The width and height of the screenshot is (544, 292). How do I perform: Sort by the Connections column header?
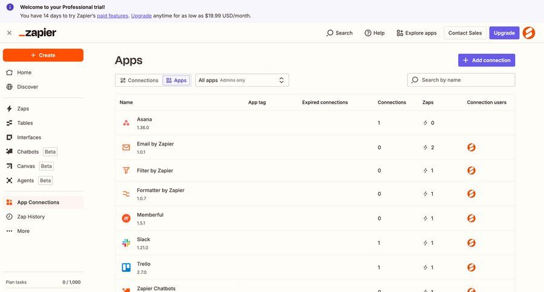click(392, 103)
